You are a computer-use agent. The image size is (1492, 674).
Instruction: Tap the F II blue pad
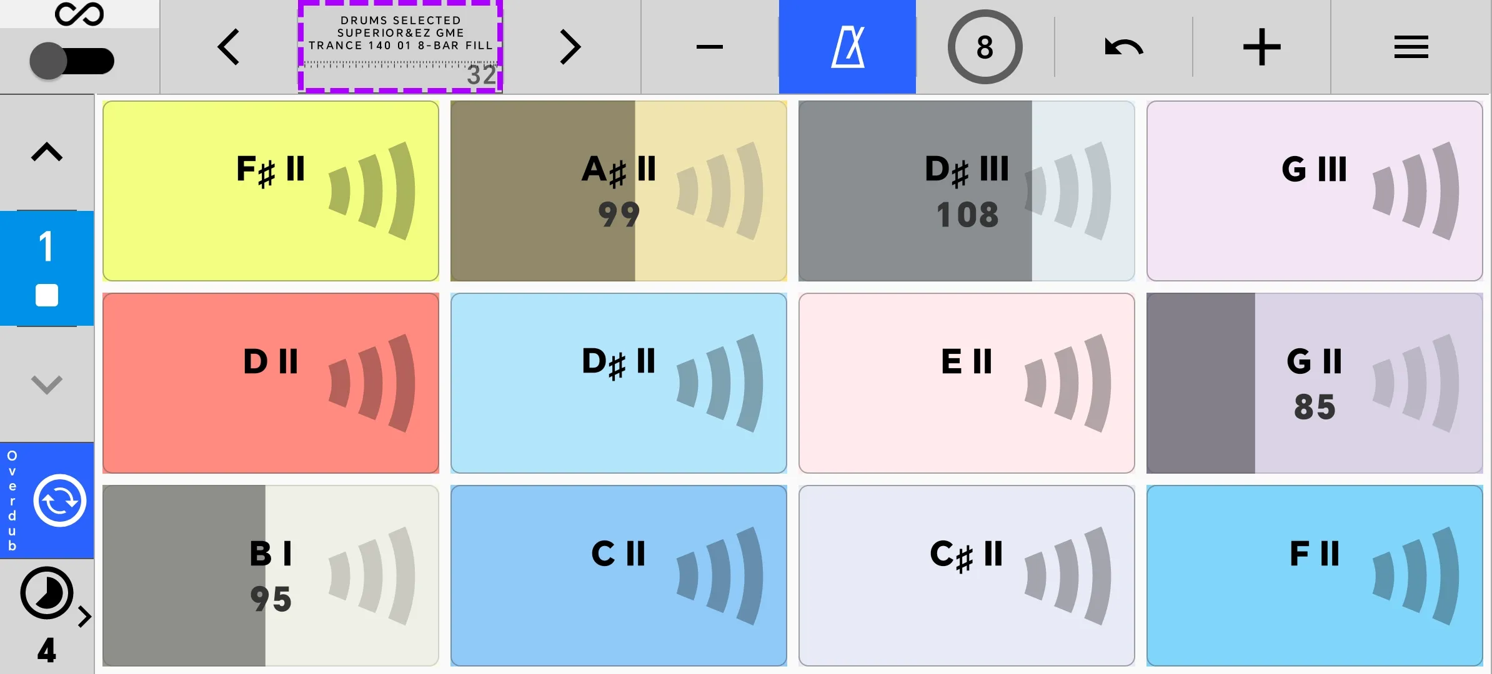[x=1315, y=575]
